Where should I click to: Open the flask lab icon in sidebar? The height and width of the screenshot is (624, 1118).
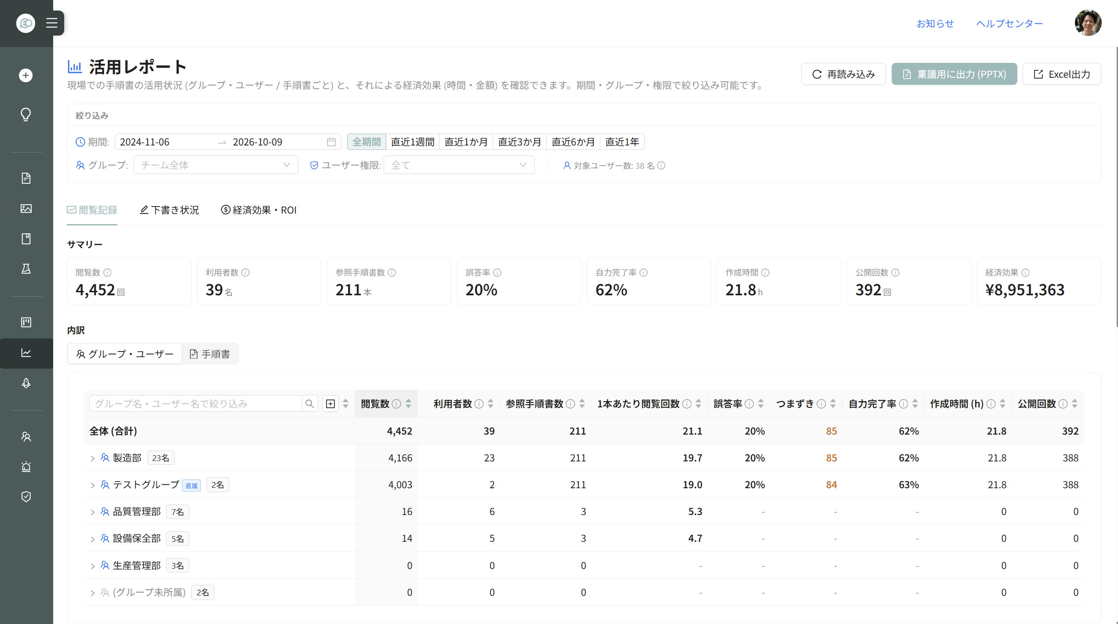(26, 268)
